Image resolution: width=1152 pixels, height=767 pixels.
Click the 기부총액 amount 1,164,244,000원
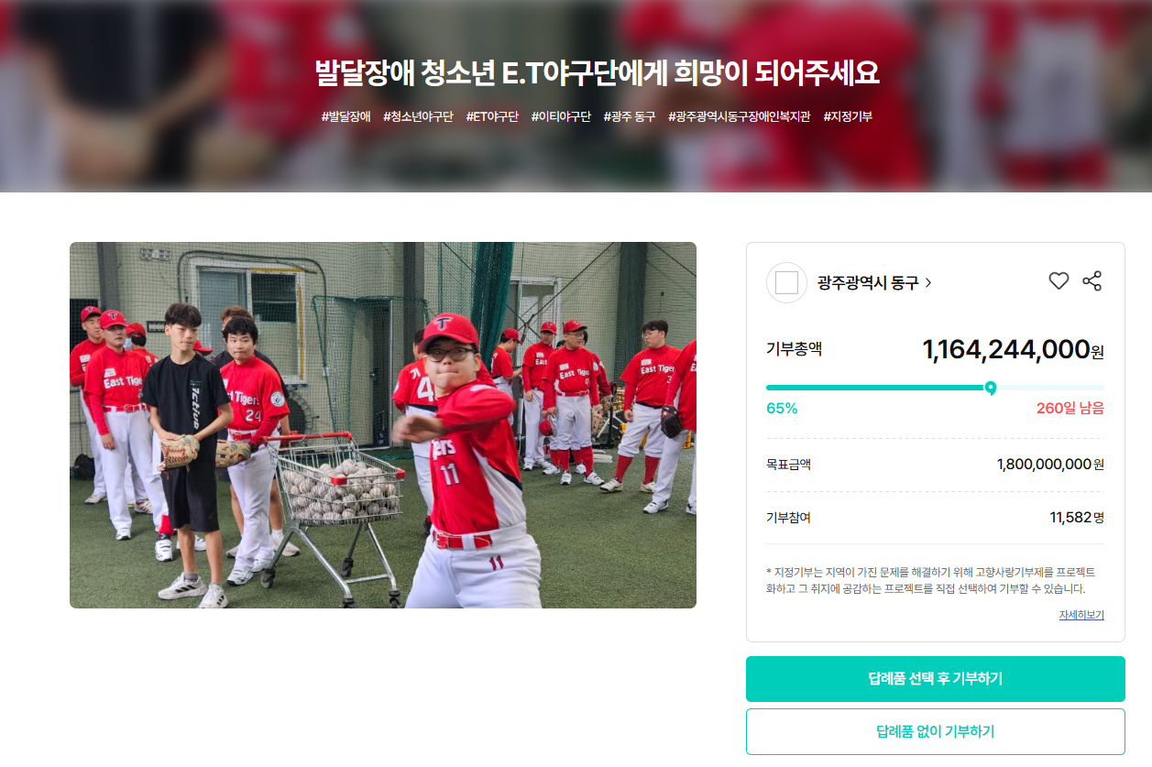coord(1013,349)
